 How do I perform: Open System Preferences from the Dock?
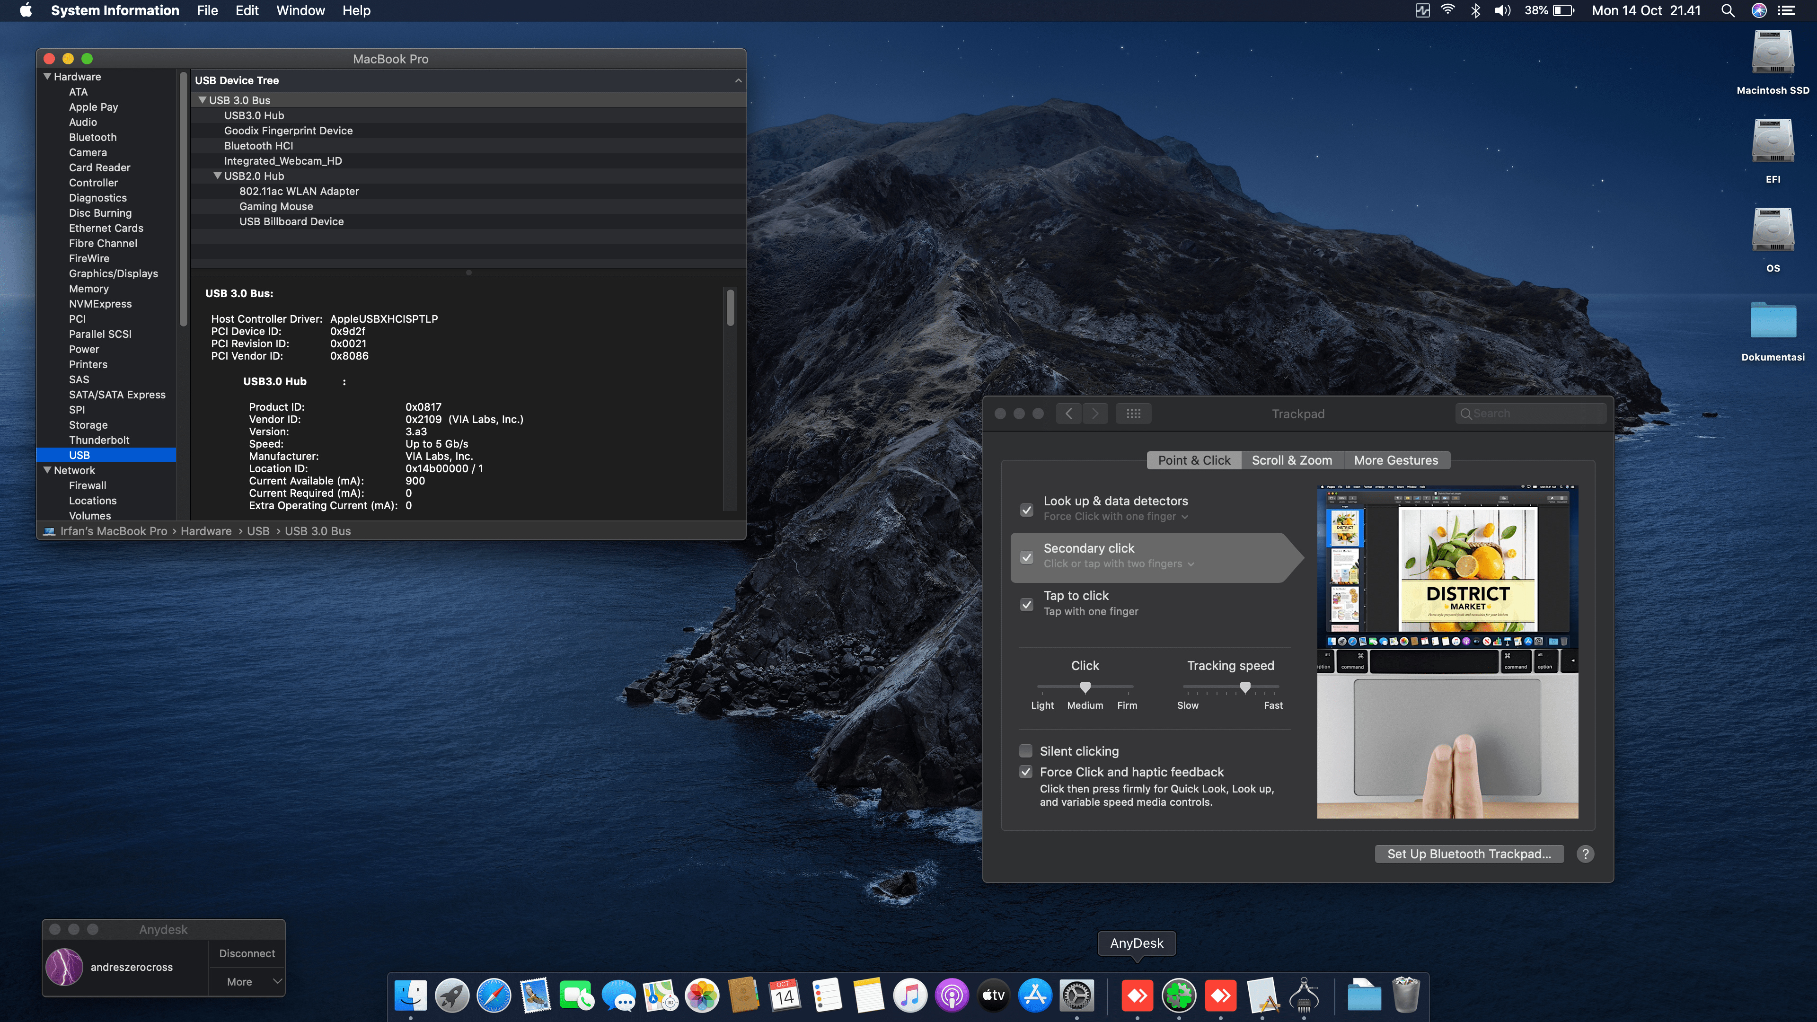[1077, 996]
